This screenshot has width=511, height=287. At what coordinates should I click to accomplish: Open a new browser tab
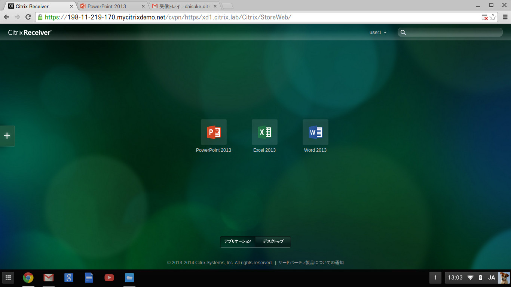point(227,6)
